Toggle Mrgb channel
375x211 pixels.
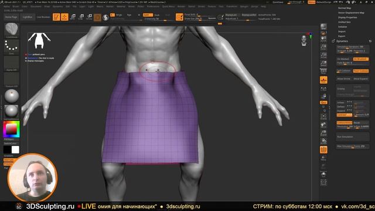tap(119, 15)
